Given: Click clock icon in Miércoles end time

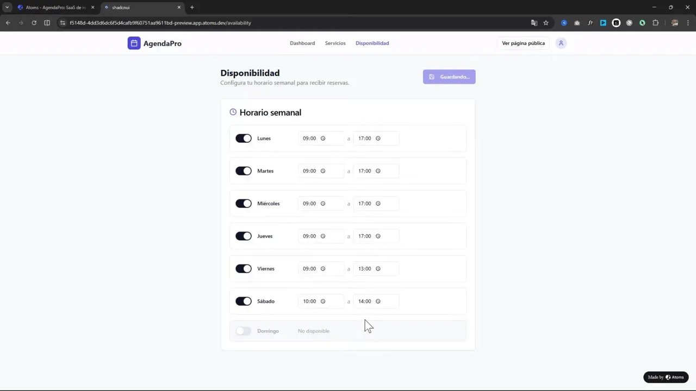Looking at the screenshot, I should (378, 204).
